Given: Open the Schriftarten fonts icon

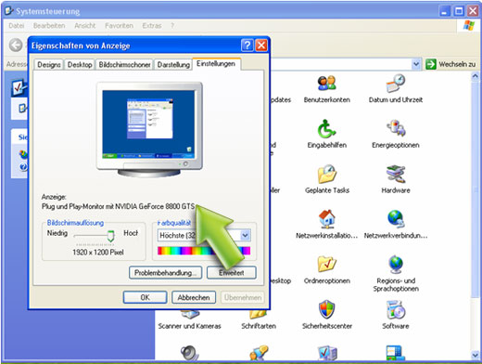Looking at the screenshot, I should click(259, 315).
